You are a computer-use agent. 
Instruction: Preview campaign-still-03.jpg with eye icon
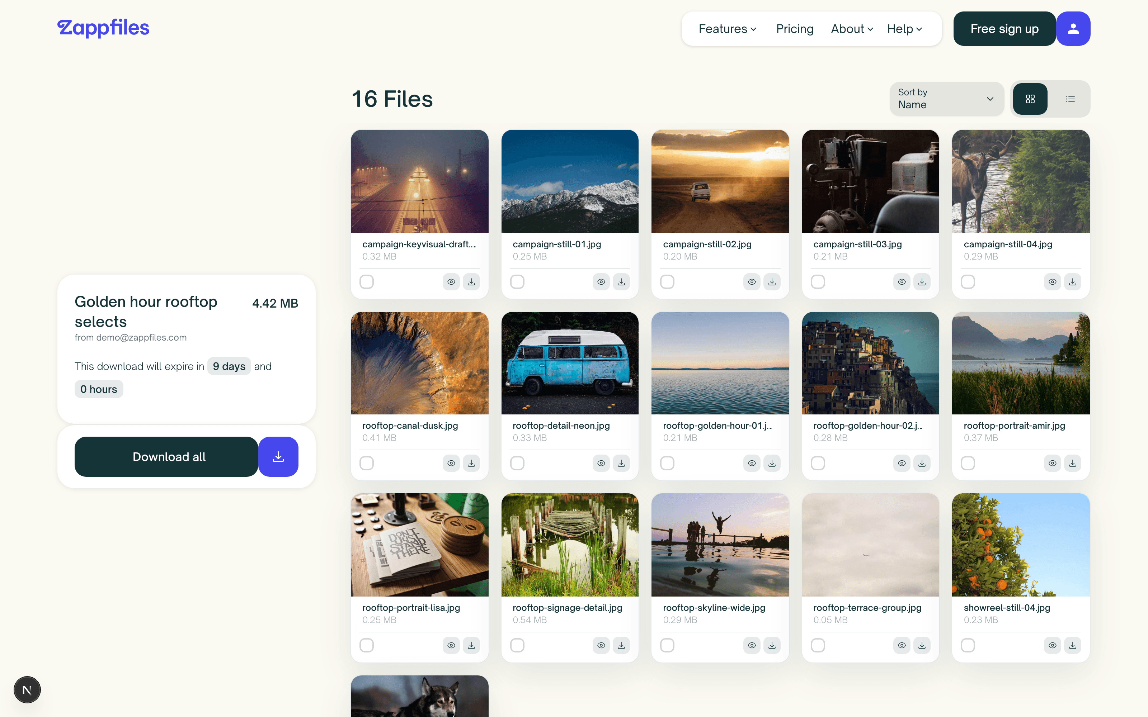point(902,282)
